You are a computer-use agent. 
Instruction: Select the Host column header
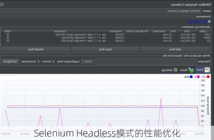point(187,31)
